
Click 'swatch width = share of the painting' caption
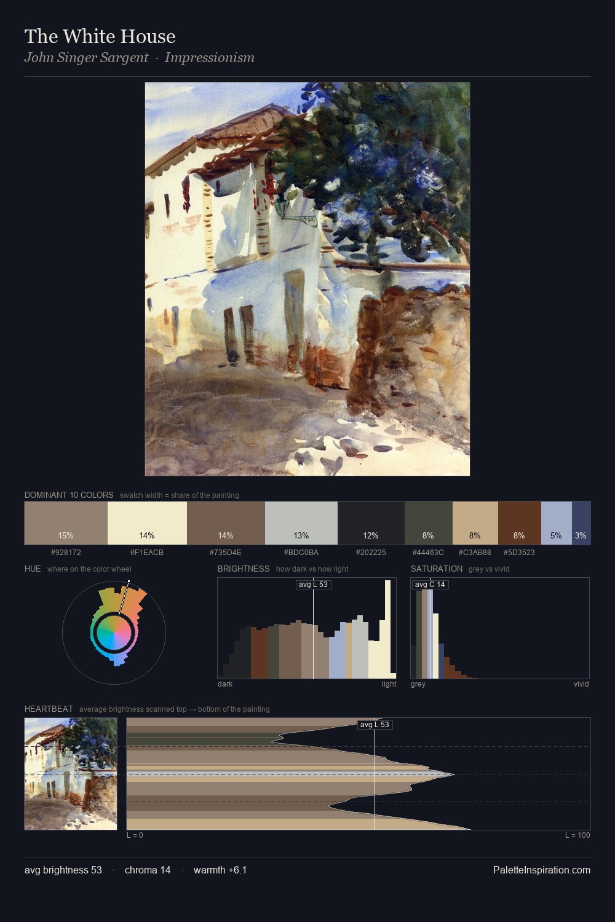pos(180,495)
